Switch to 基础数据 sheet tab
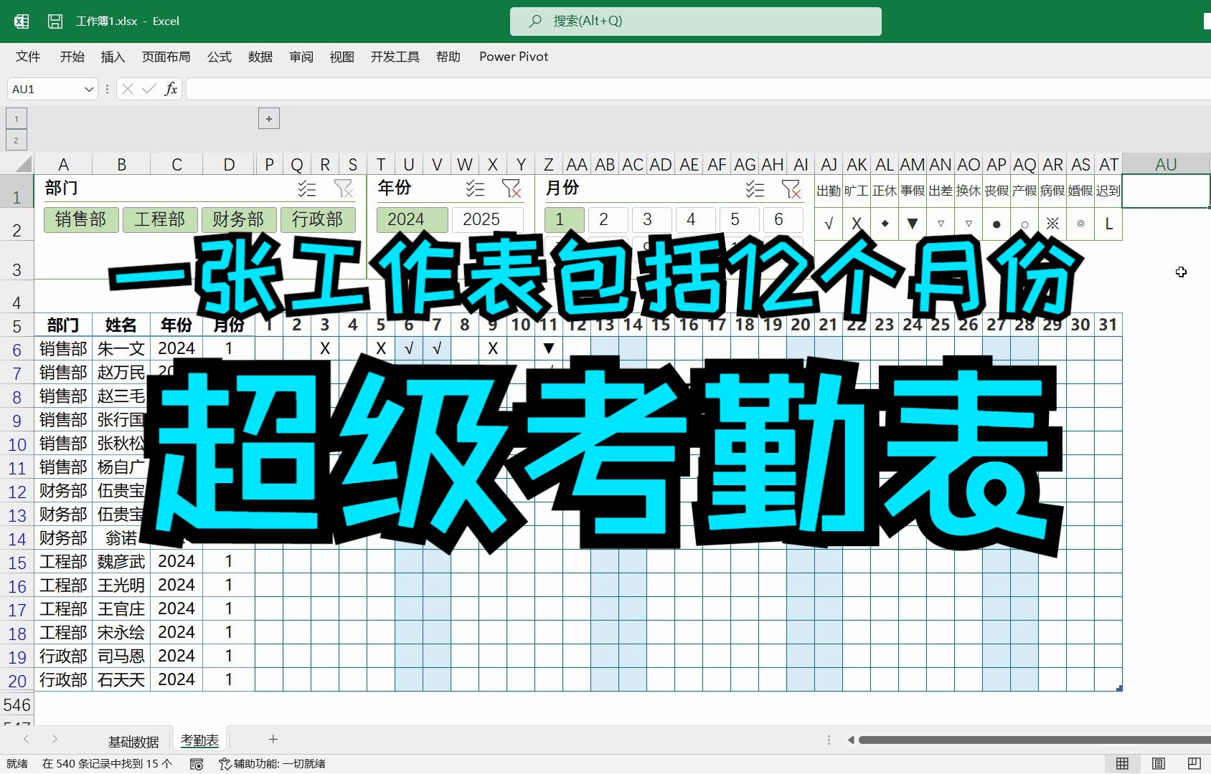 click(x=133, y=741)
